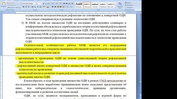
Task: Open the Select (Выделить) menu
Action: [129, 7]
